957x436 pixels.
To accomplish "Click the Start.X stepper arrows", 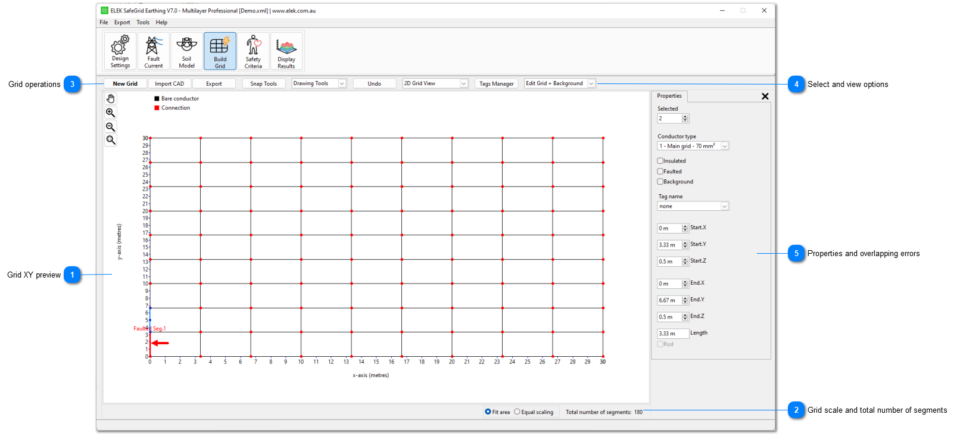I will (685, 228).
